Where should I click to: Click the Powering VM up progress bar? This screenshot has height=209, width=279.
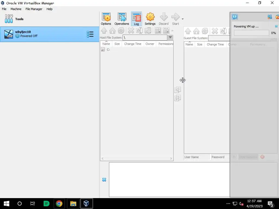click(251, 33)
